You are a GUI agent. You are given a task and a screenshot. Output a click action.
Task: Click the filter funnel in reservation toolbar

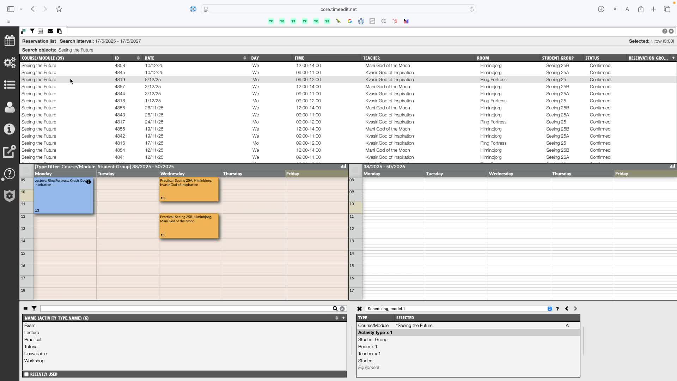(x=32, y=31)
